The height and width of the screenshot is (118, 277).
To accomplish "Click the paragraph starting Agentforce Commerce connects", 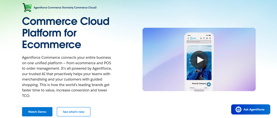I will coord(67,77).
